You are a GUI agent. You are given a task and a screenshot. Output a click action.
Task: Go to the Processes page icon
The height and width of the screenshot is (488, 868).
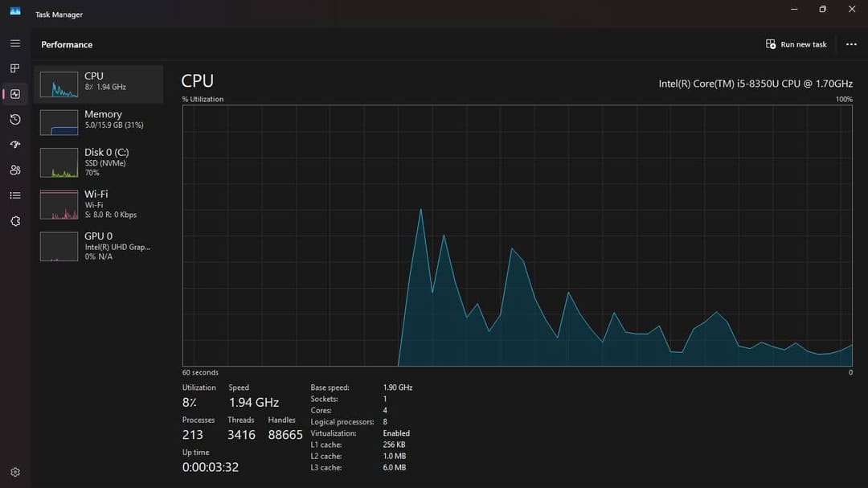(15, 68)
